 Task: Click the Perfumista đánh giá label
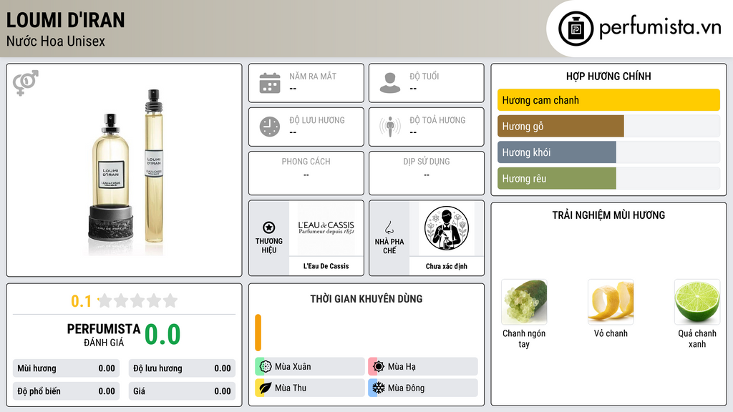pos(104,335)
